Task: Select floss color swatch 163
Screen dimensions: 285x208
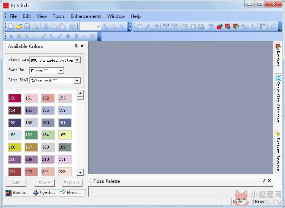Action: pyautogui.click(x=31, y=135)
